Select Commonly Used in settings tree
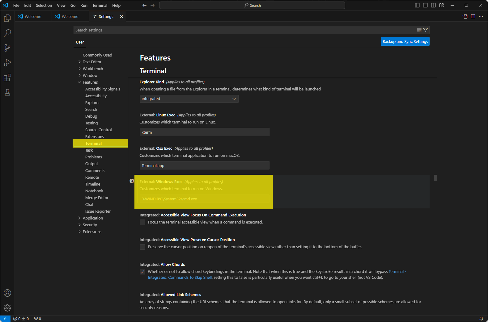The width and height of the screenshot is (488, 322). 97,55
